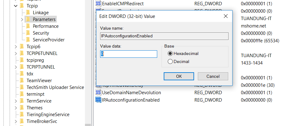Expand the Parameters subkey
This screenshot has width=302, height=126.
[22, 19]
